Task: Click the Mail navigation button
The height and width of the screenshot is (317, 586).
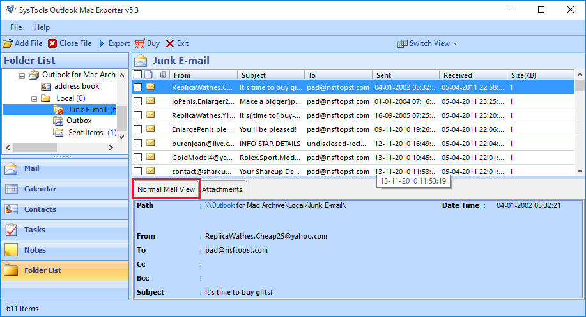Action: point(65,168)
